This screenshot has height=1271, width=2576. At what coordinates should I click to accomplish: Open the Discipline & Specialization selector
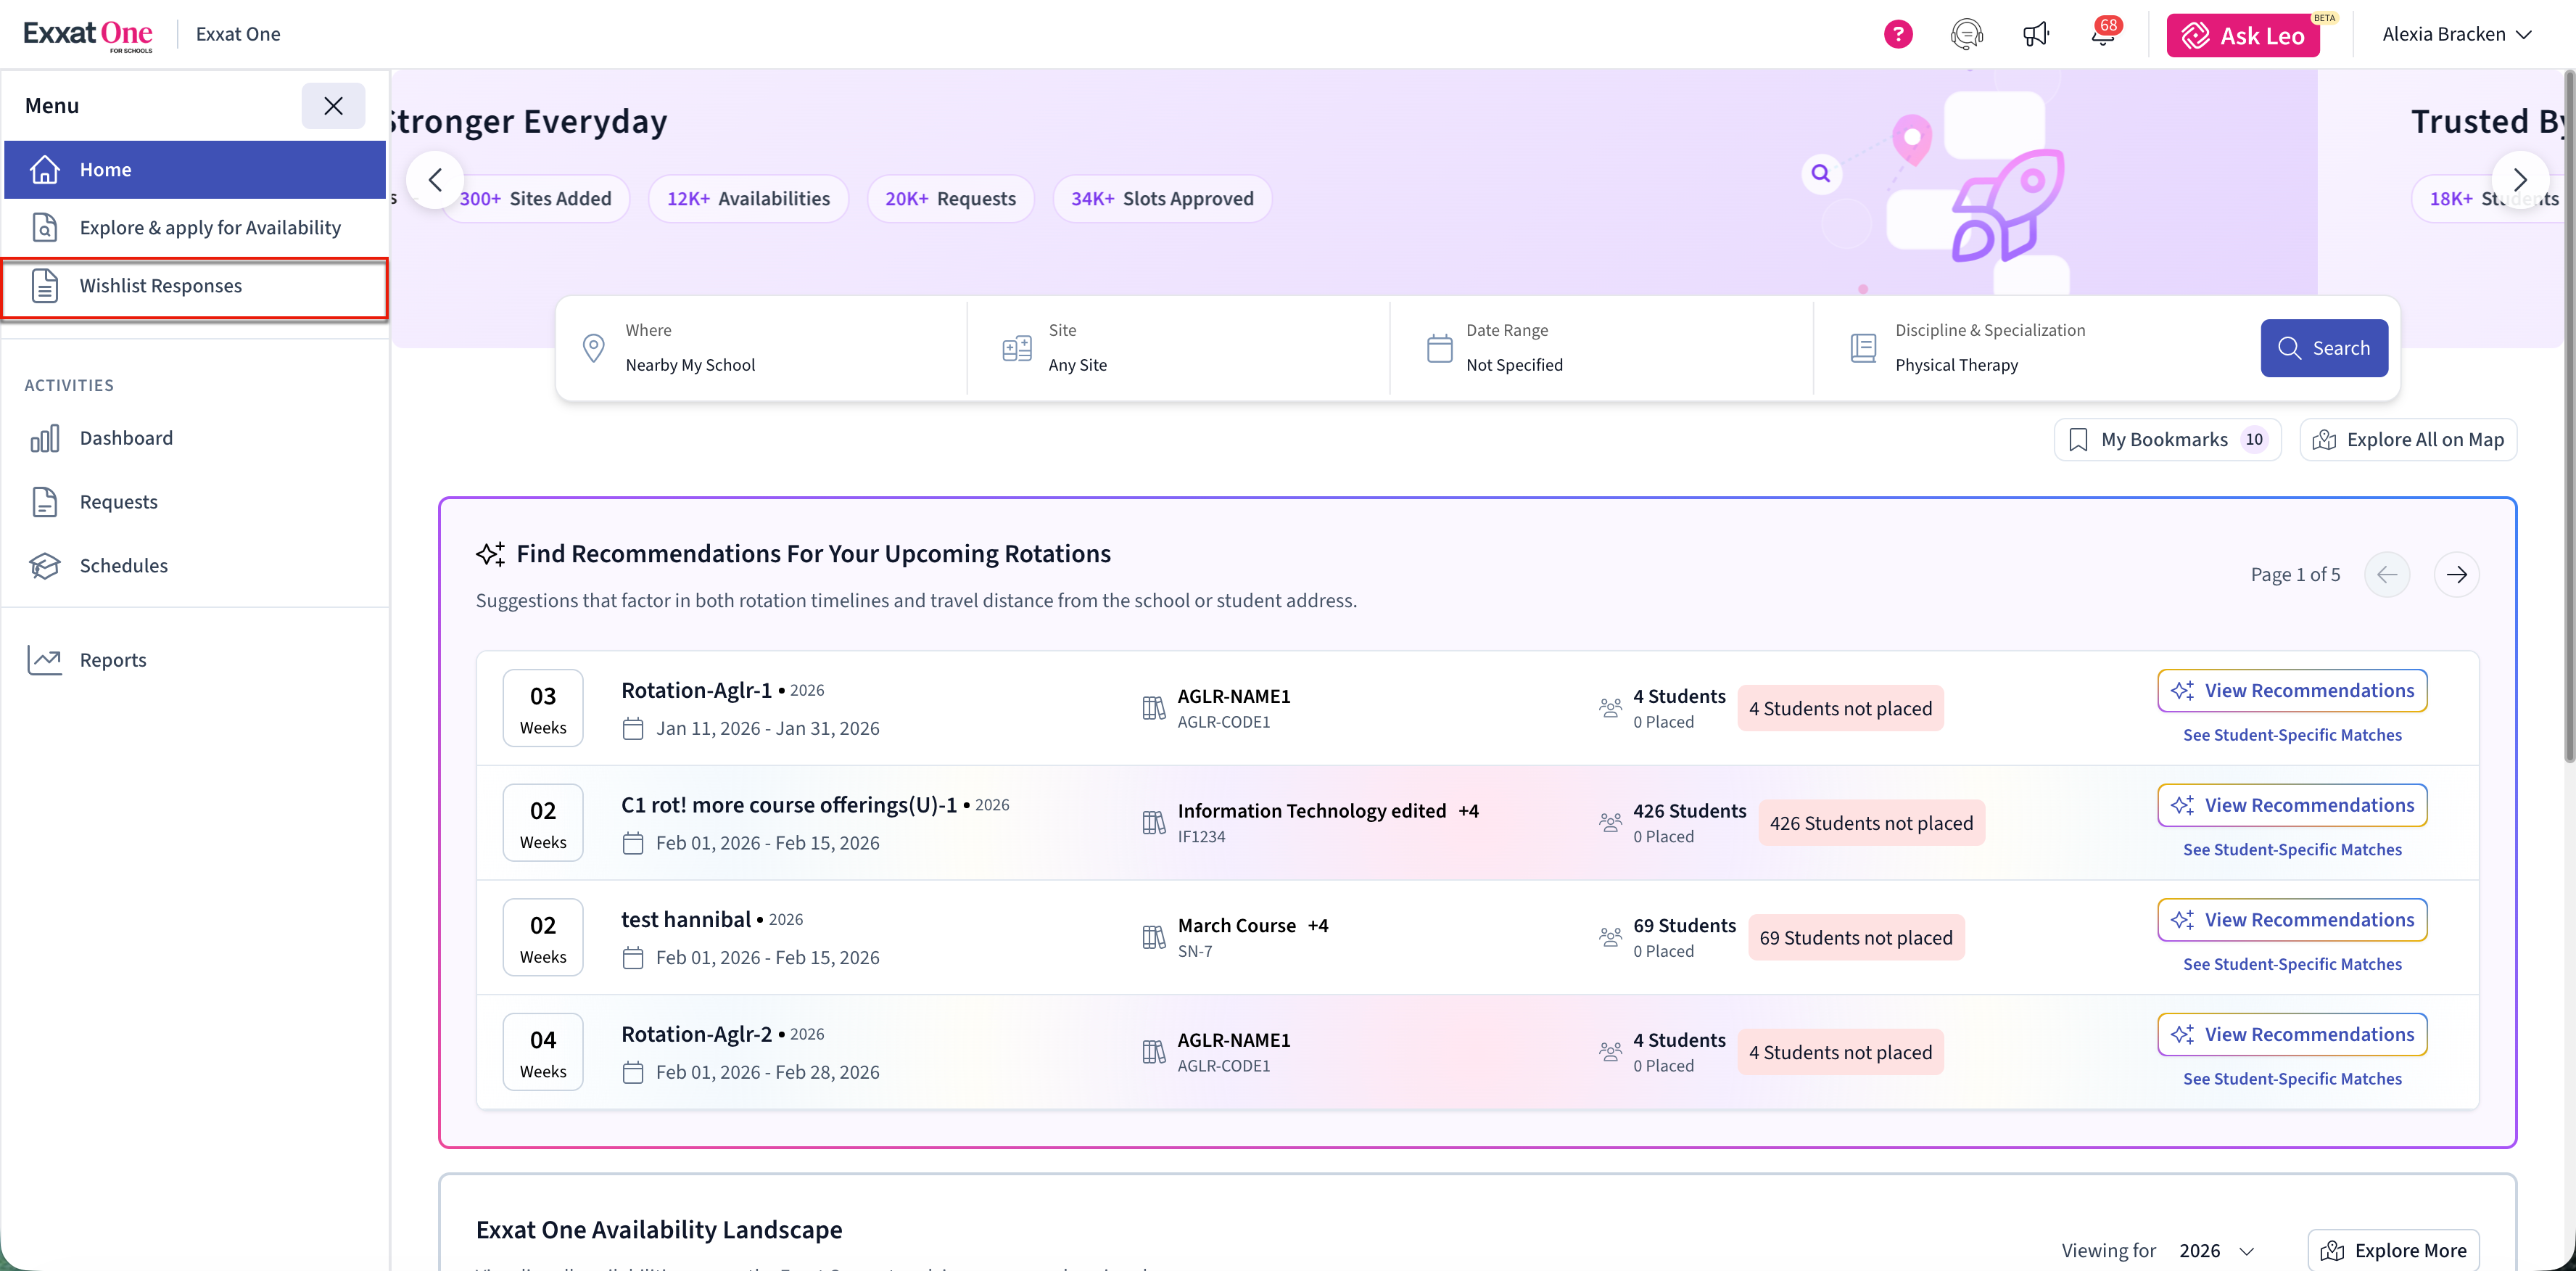pos(1990,348)
